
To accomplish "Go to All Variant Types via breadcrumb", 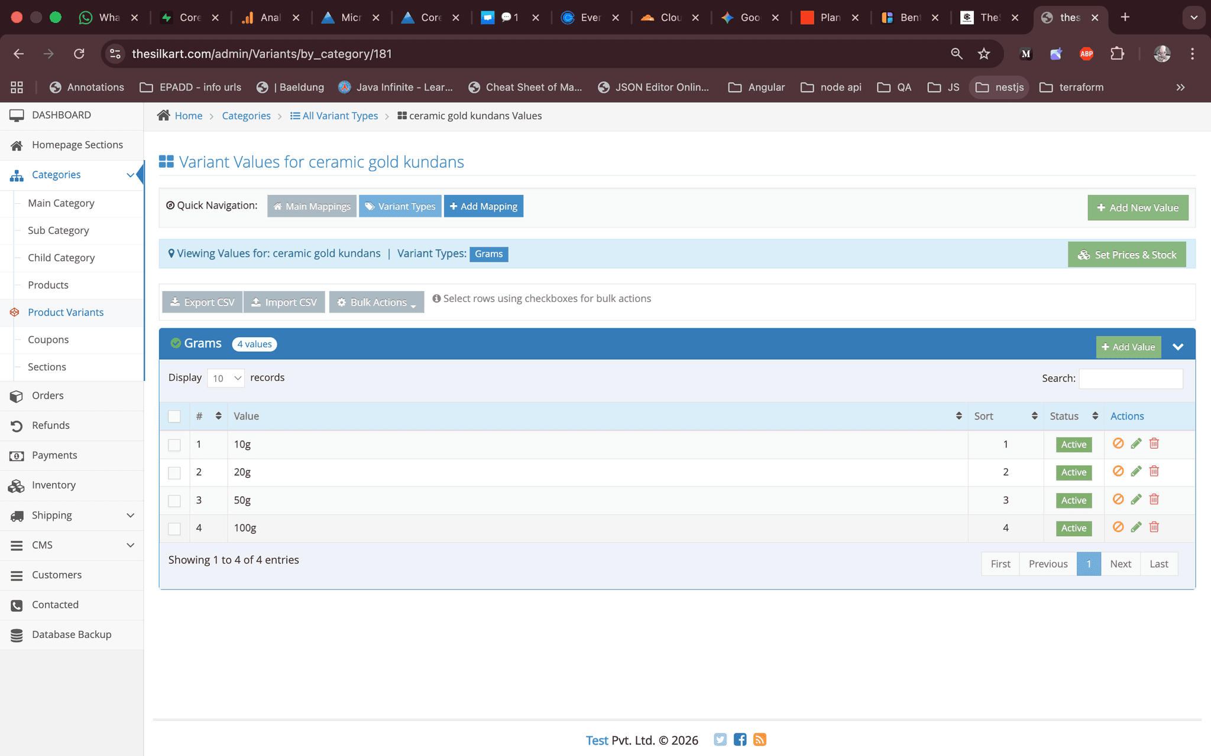I will (x=340, y=115).
